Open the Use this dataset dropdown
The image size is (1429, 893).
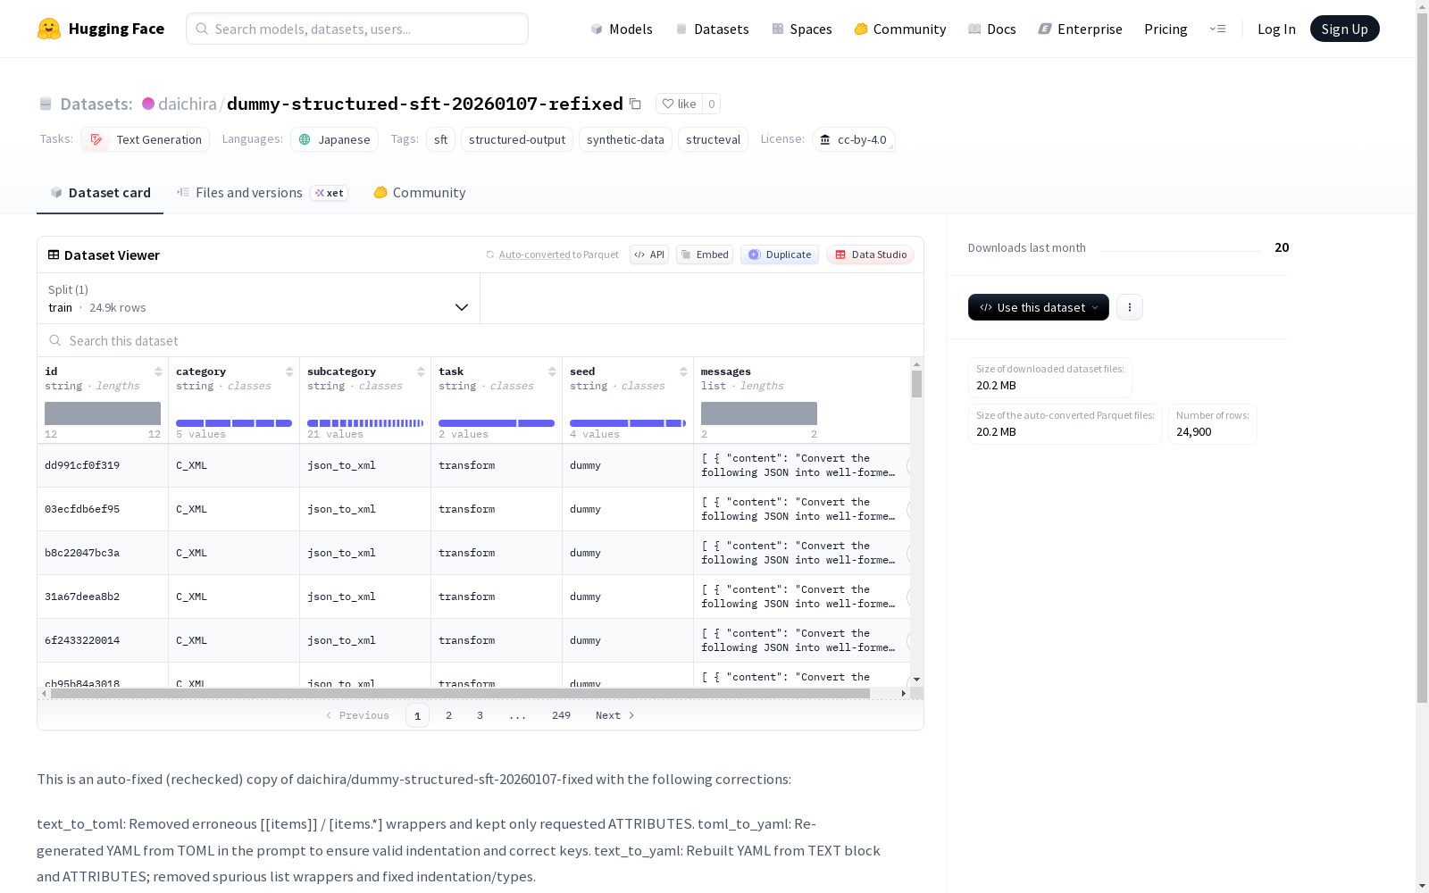pos(1039,307)
